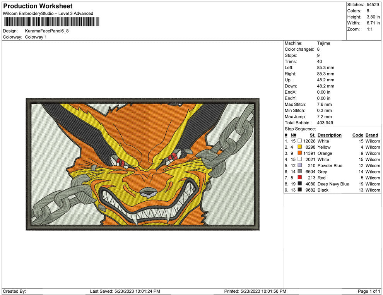Click the Wilcom EmbroideryStudio Level 3 text
The image size is (383, 295).
click(x=48, y=14)
